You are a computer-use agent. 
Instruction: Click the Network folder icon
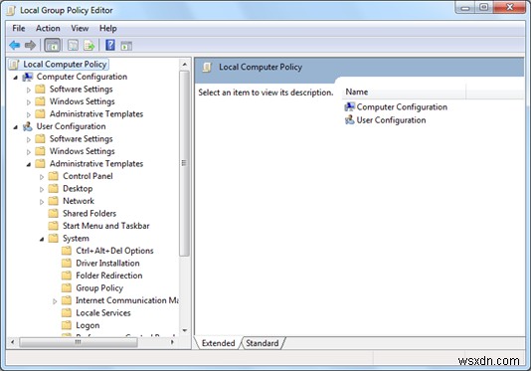[x=53, y=201]
